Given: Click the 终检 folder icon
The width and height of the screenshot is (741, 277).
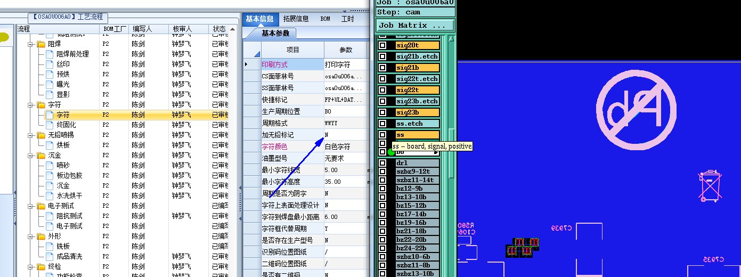Looking at the screenshot, I should pos(42,267).
